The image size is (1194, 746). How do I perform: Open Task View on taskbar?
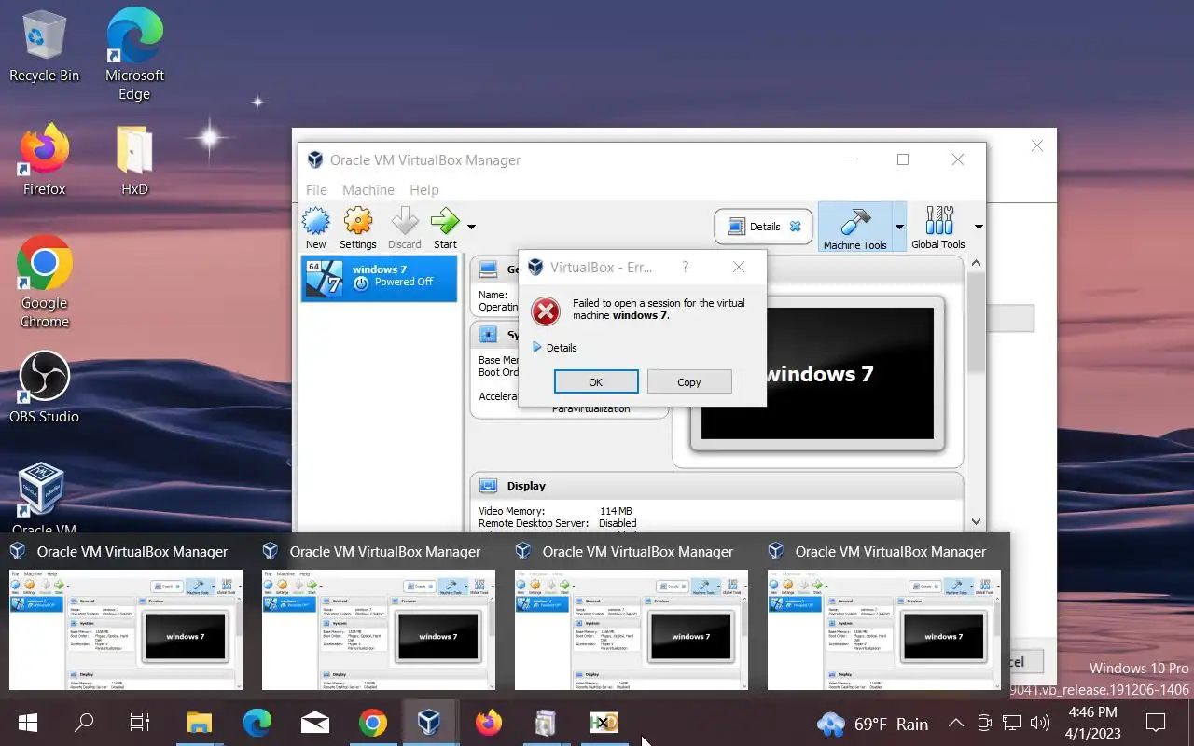[x=140, y=723]
